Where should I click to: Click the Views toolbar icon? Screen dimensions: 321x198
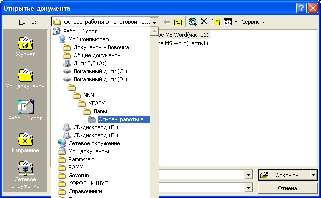(228, 22)
